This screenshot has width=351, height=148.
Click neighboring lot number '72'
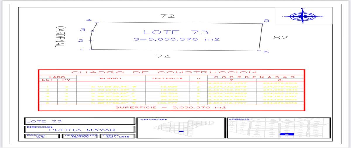click(168, 16)
